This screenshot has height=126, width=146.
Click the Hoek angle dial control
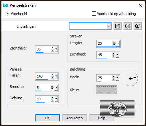tap(130, 79)
